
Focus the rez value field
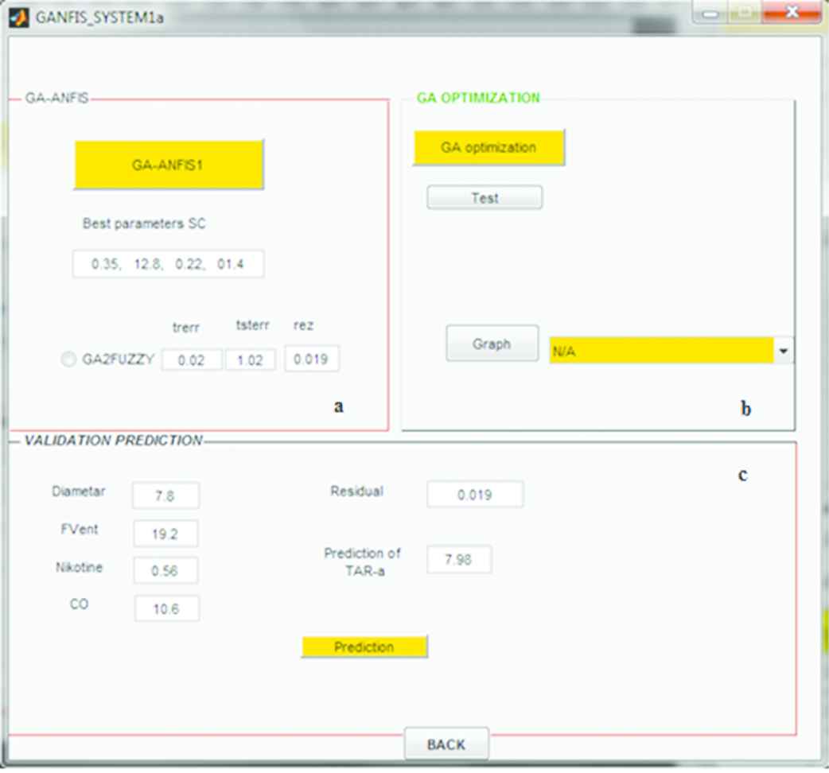(312, 359)
